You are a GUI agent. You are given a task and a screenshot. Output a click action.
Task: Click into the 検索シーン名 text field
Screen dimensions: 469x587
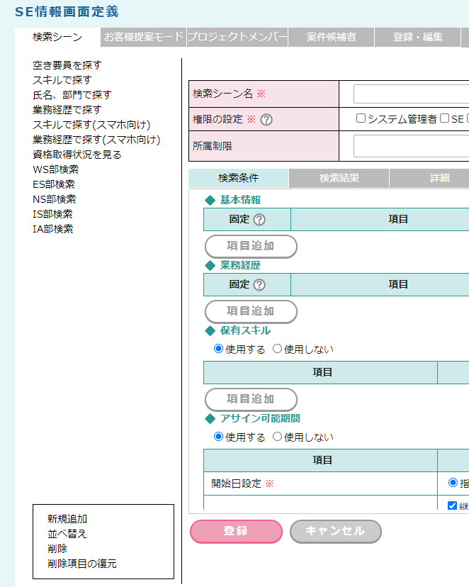click(x=411, y=94)
